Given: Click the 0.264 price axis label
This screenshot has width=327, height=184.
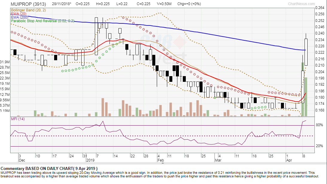Looking at the screenshot, I should [x=320, y=8].
